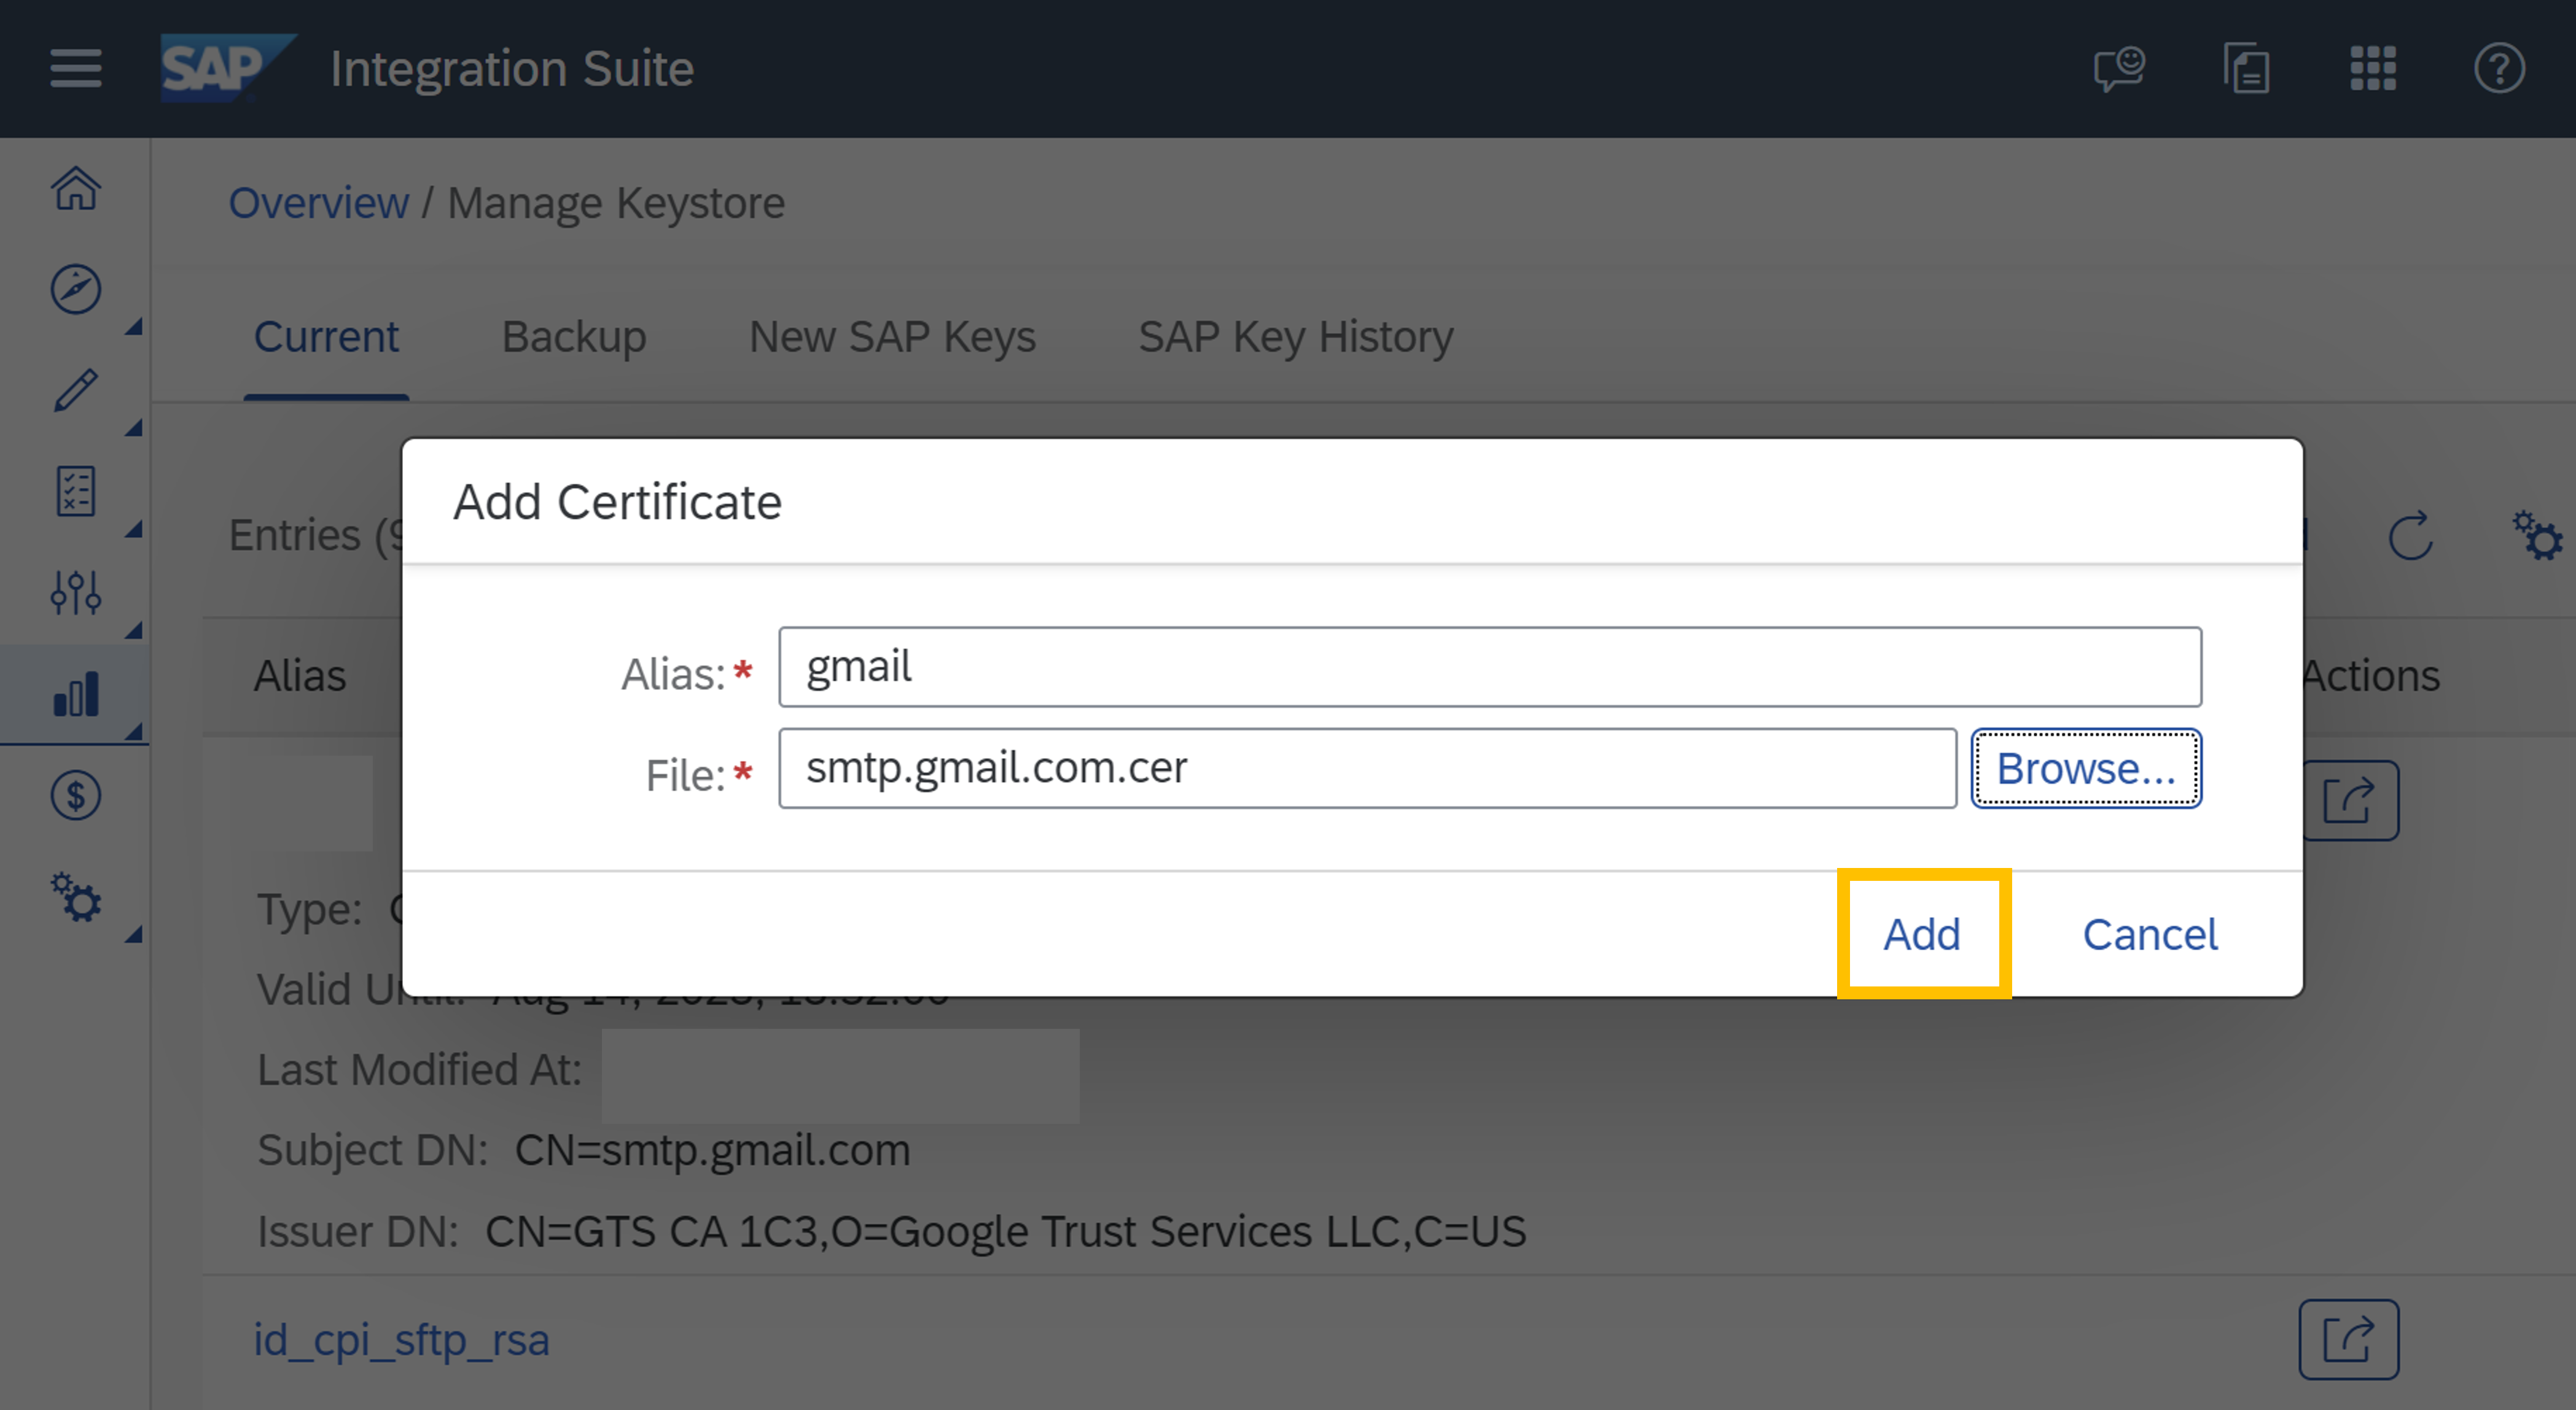Screen dimensions: 2576x1410
Task: Click the highlighted Add button
Action: click(x=1921, y=934)
